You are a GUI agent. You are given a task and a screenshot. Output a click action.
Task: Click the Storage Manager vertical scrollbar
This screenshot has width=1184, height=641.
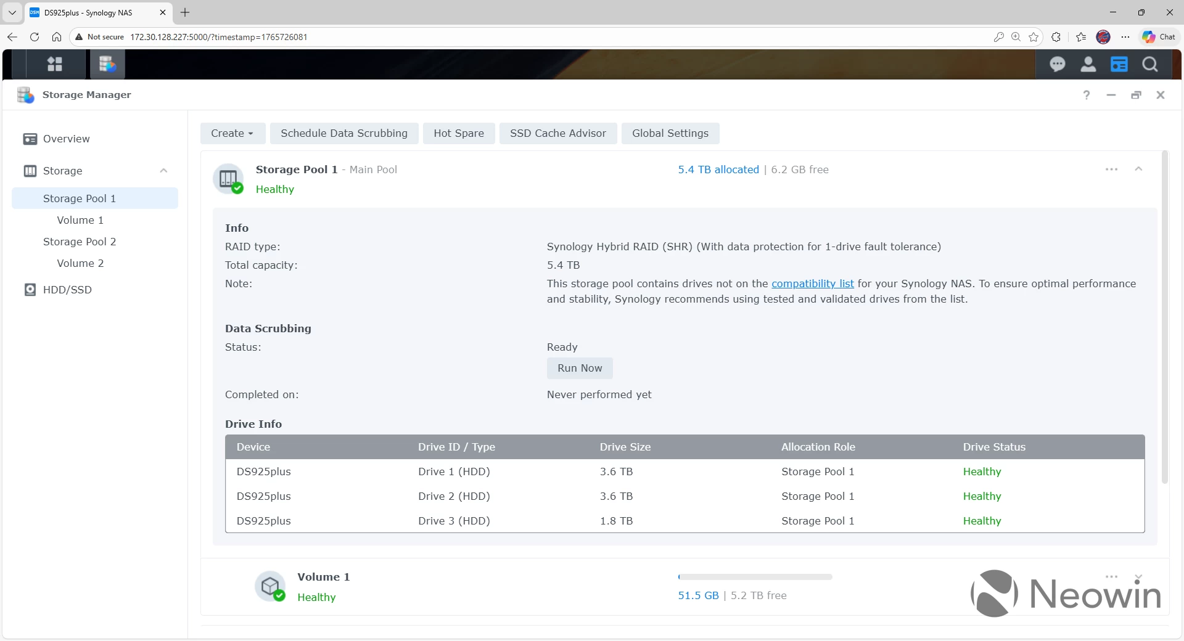[1164, 317]
